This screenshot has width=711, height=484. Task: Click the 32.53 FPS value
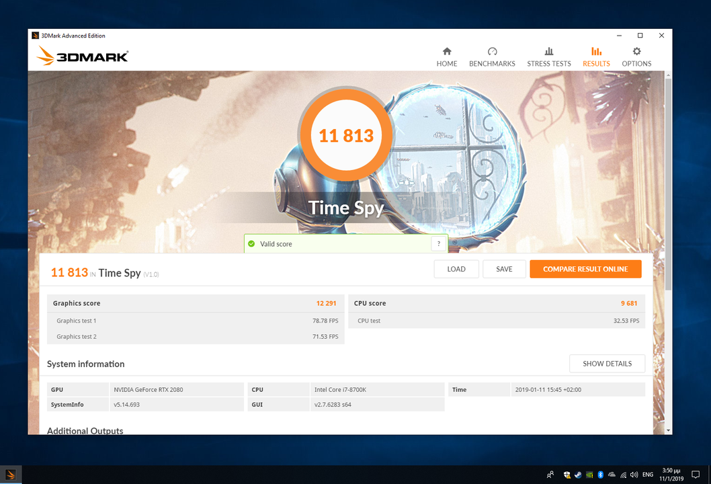pyautogui.click(x=626, y=321)
